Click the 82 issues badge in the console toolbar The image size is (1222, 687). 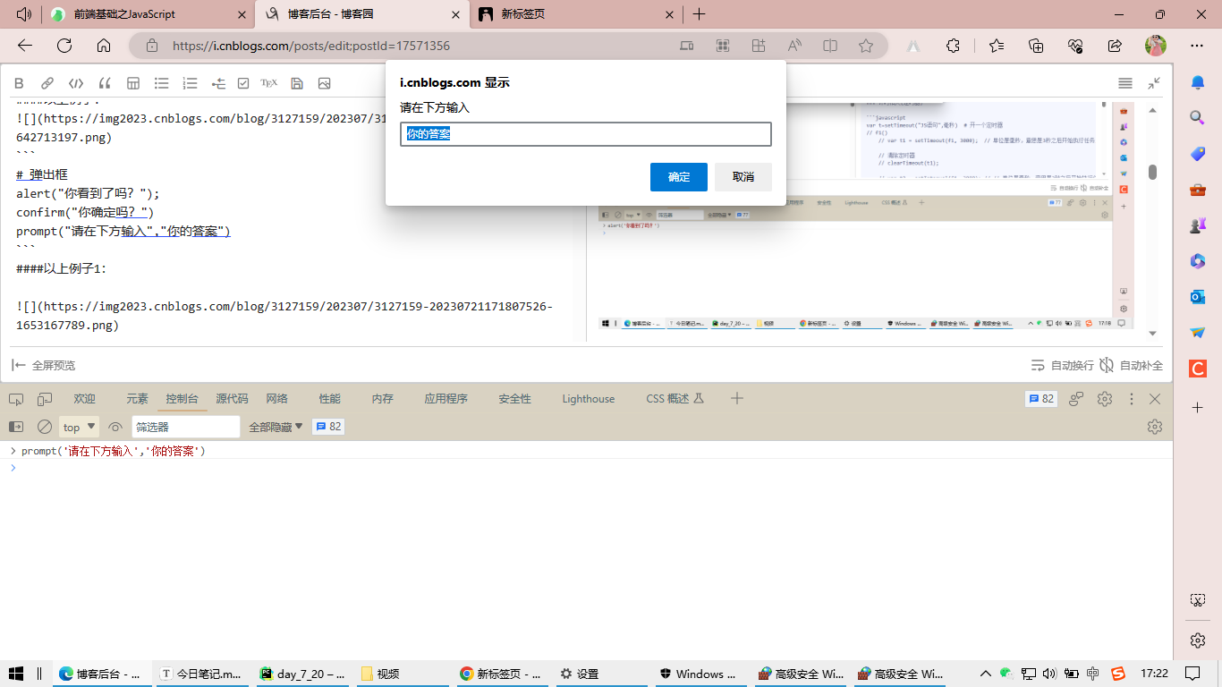click(328, 427)
